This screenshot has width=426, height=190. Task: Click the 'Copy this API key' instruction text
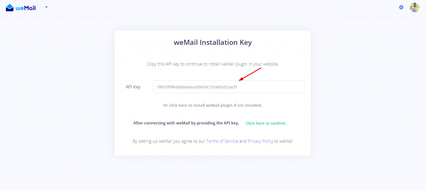213,64
